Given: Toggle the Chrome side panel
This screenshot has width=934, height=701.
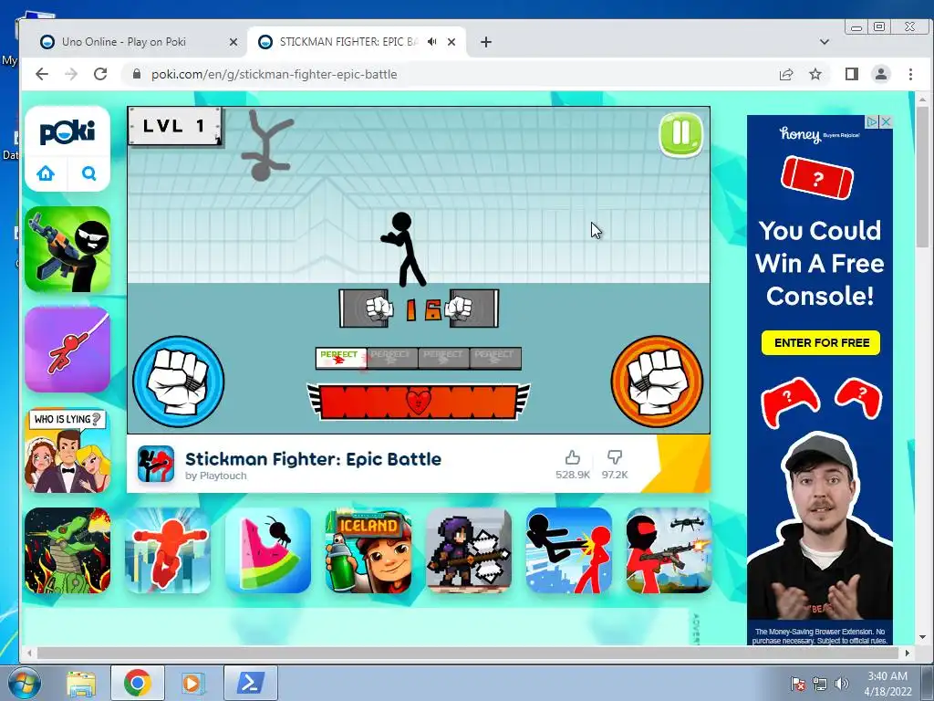Looking at the screenshot, I should click(x=852, y=74).
